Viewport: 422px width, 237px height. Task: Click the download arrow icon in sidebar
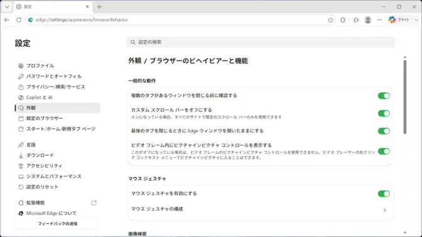pos(21,155)
